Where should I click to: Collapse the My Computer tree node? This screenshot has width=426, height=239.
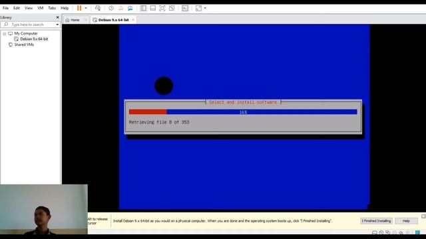coord(5,34)
